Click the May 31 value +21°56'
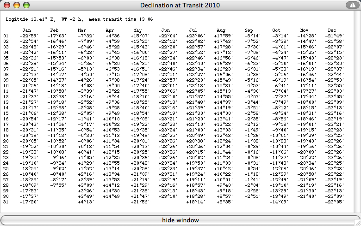 pos(140,202)
